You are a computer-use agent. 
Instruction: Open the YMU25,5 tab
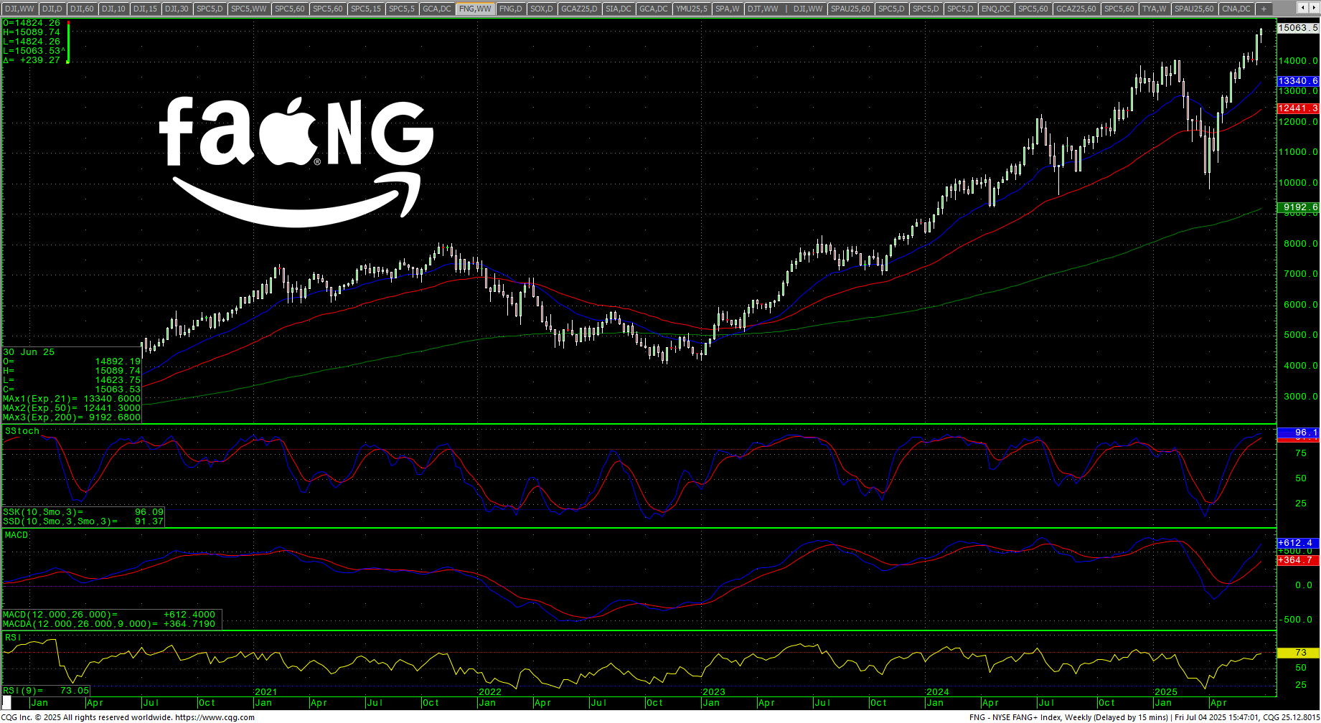692,9
